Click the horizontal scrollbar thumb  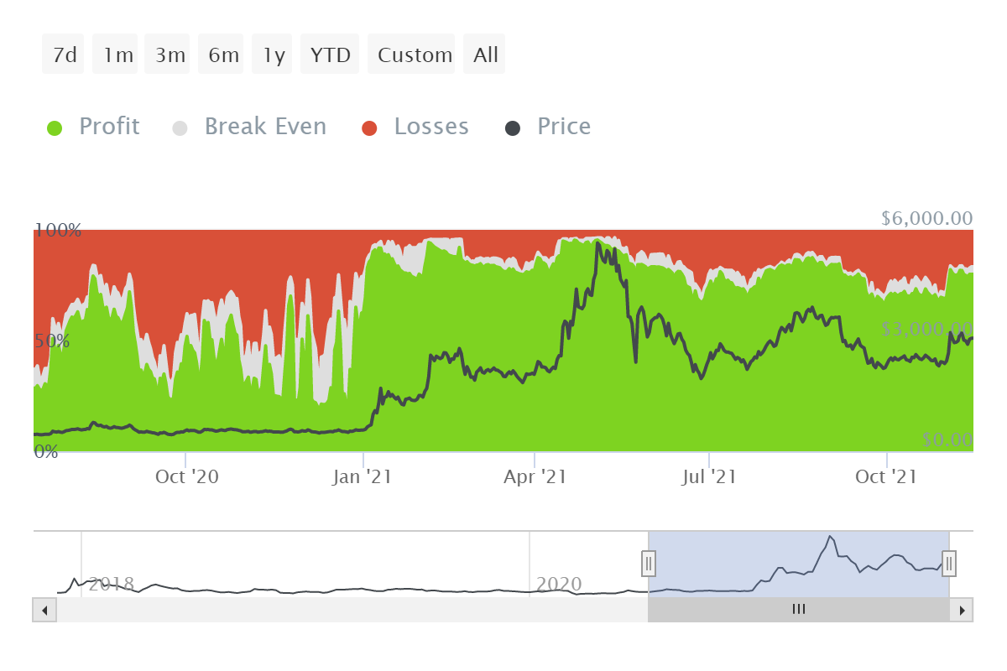799,610
